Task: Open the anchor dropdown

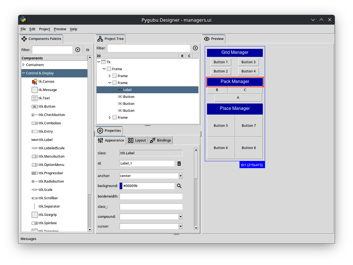Action: coord(180,176)
